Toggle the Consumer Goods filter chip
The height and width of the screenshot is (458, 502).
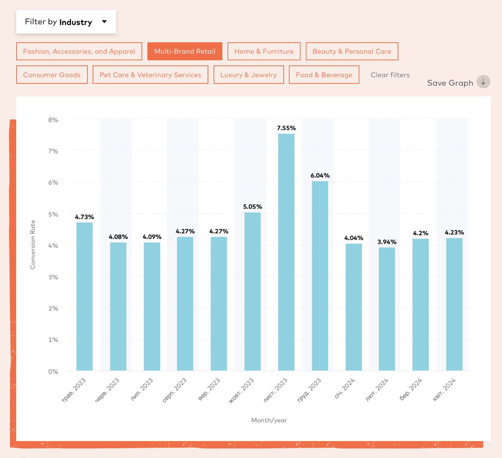[x=52, y=75]
